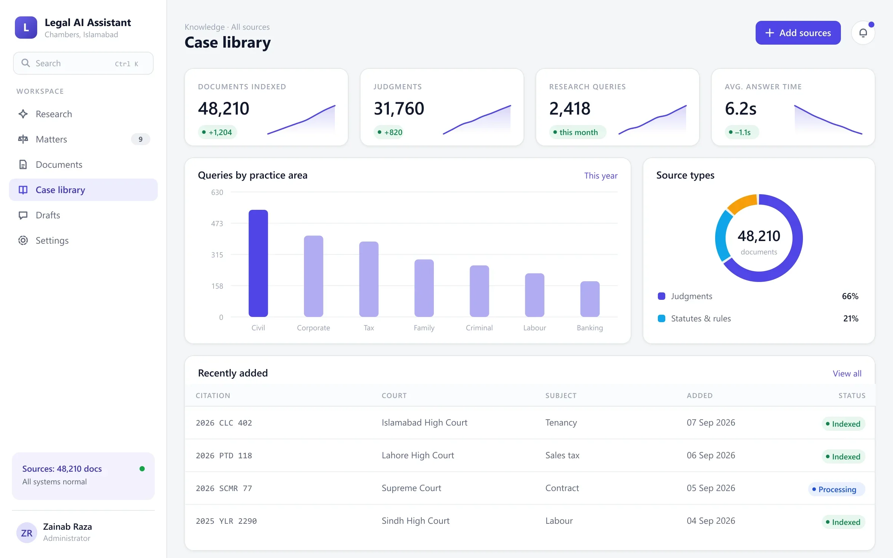893x558 pixels.
Task: Click the orange segment of the donut chart
Action: pos(742,203)
